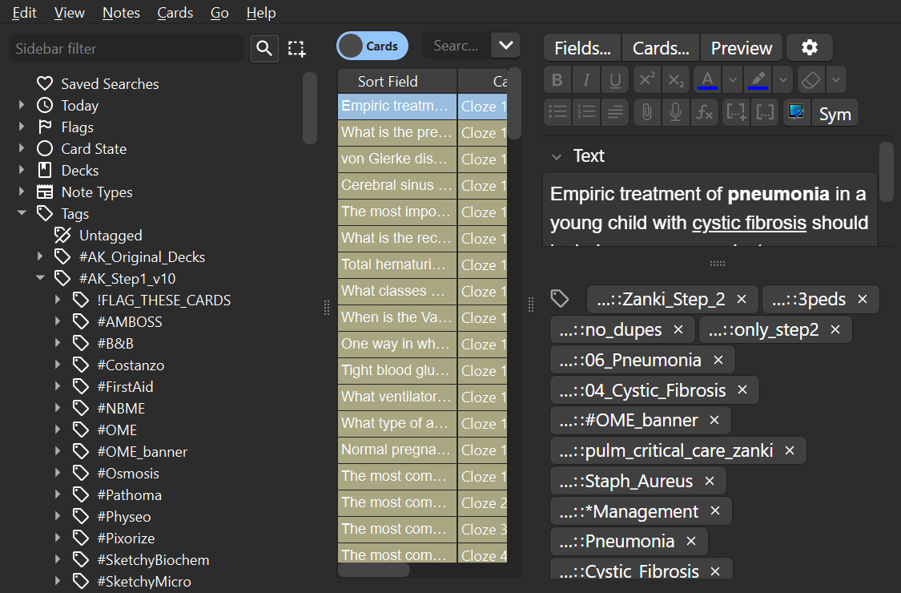Screen dimensions: 901x593
Task: Apply the blue text color swatch
Action: [706, 80]
